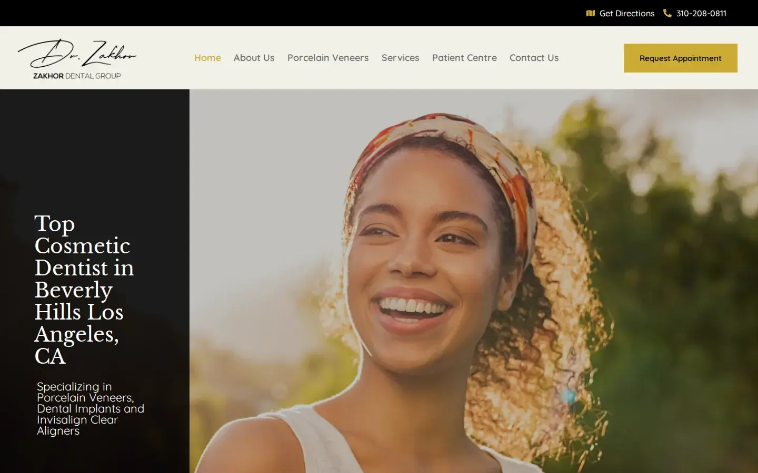Call the 310-208-0811 phone number link
The image size is (758, 473).
tap(695, 13)
